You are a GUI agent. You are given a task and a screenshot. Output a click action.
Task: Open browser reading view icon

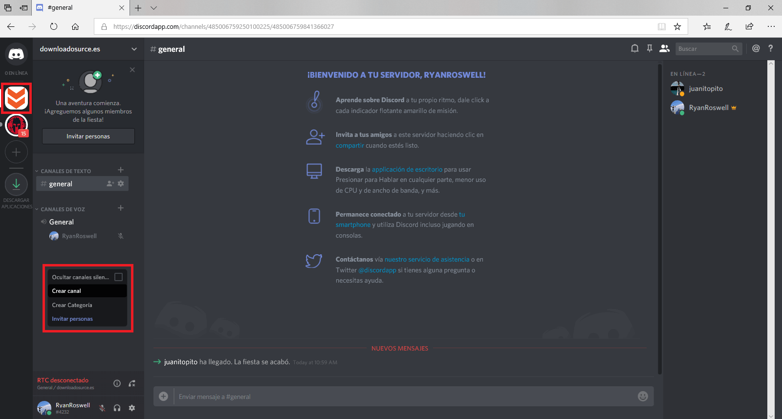coord(662,26)
